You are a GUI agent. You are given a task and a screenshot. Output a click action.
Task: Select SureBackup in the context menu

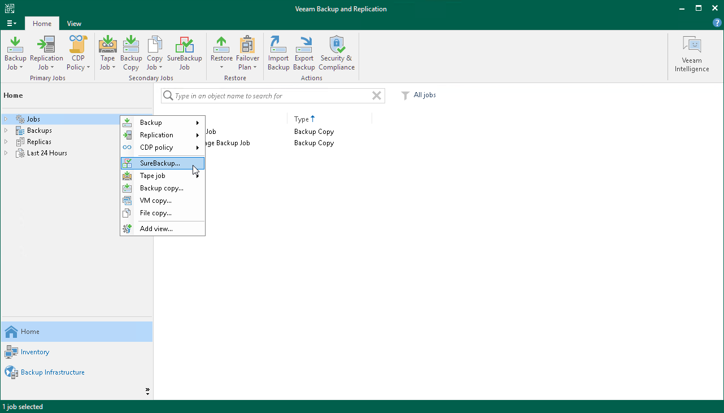click(x=162, y=163)
